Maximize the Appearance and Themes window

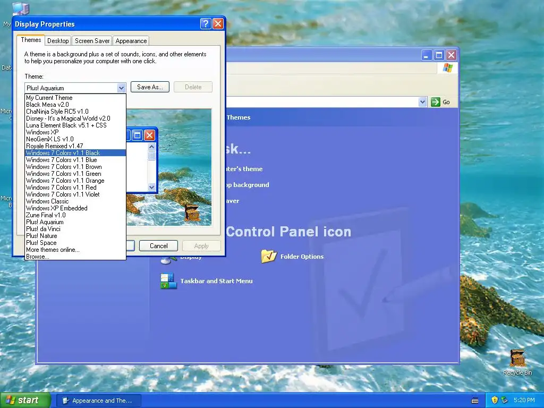point(439,55)
